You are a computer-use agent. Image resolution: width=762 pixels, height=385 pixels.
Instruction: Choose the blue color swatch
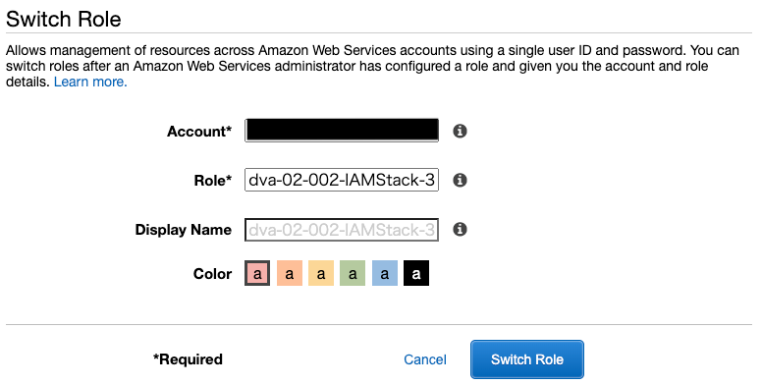point(384,273)
